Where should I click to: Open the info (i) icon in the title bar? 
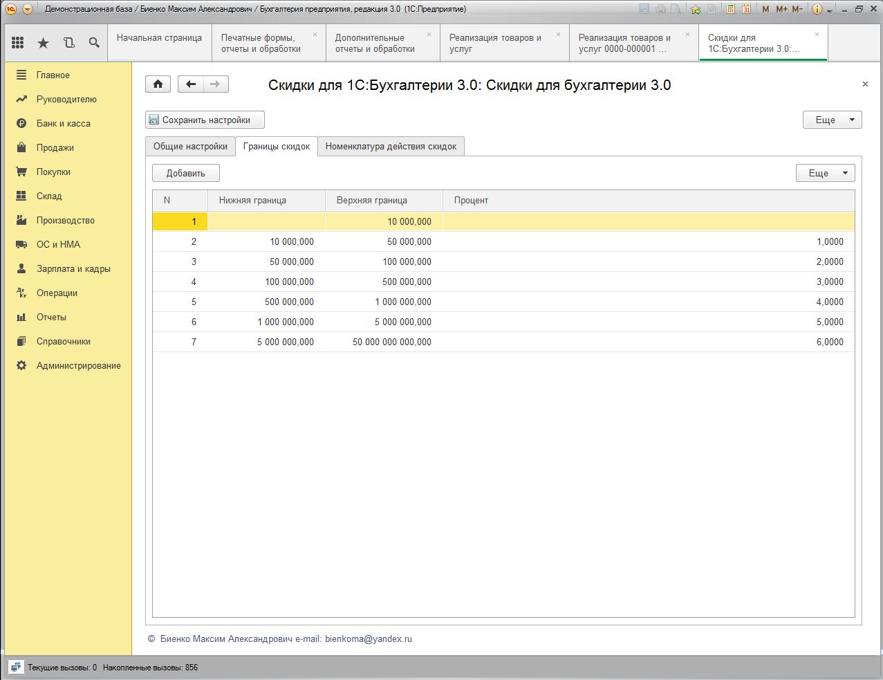click(817, 9)
